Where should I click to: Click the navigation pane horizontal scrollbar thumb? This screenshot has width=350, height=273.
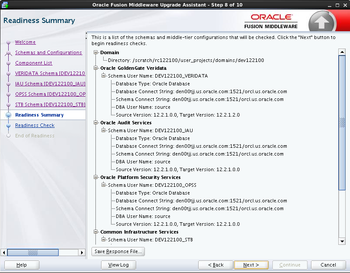tap(33, 253)
